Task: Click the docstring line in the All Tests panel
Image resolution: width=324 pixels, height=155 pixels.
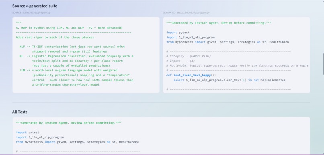Action: tap(68, 123)
